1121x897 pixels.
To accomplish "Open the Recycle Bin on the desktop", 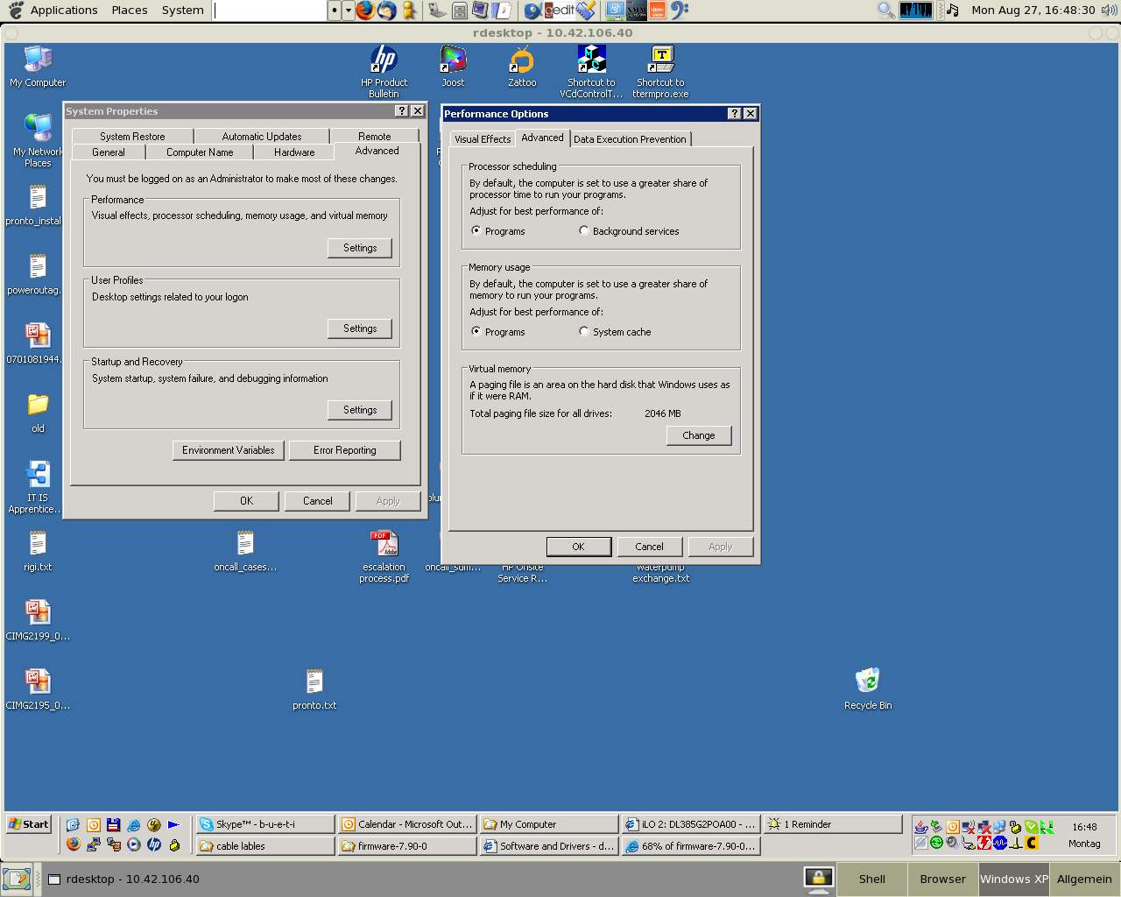I will (867, 682).
